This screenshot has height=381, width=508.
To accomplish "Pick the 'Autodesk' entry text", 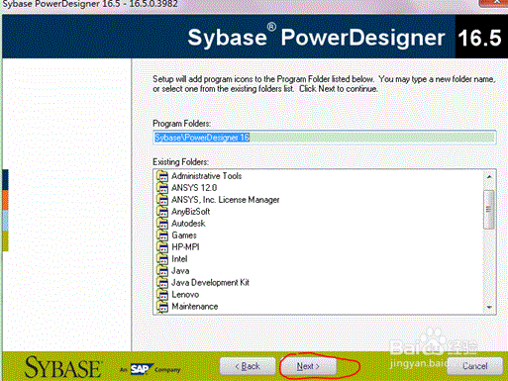I will coord(188,224).
